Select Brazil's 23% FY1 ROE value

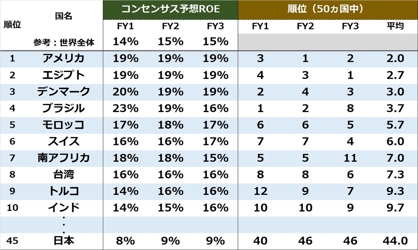tap(125, 108)
